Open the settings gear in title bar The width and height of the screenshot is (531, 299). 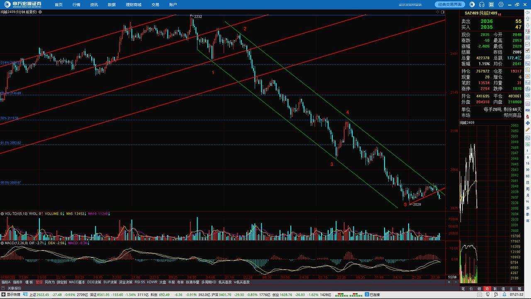(x=501, y=5)
